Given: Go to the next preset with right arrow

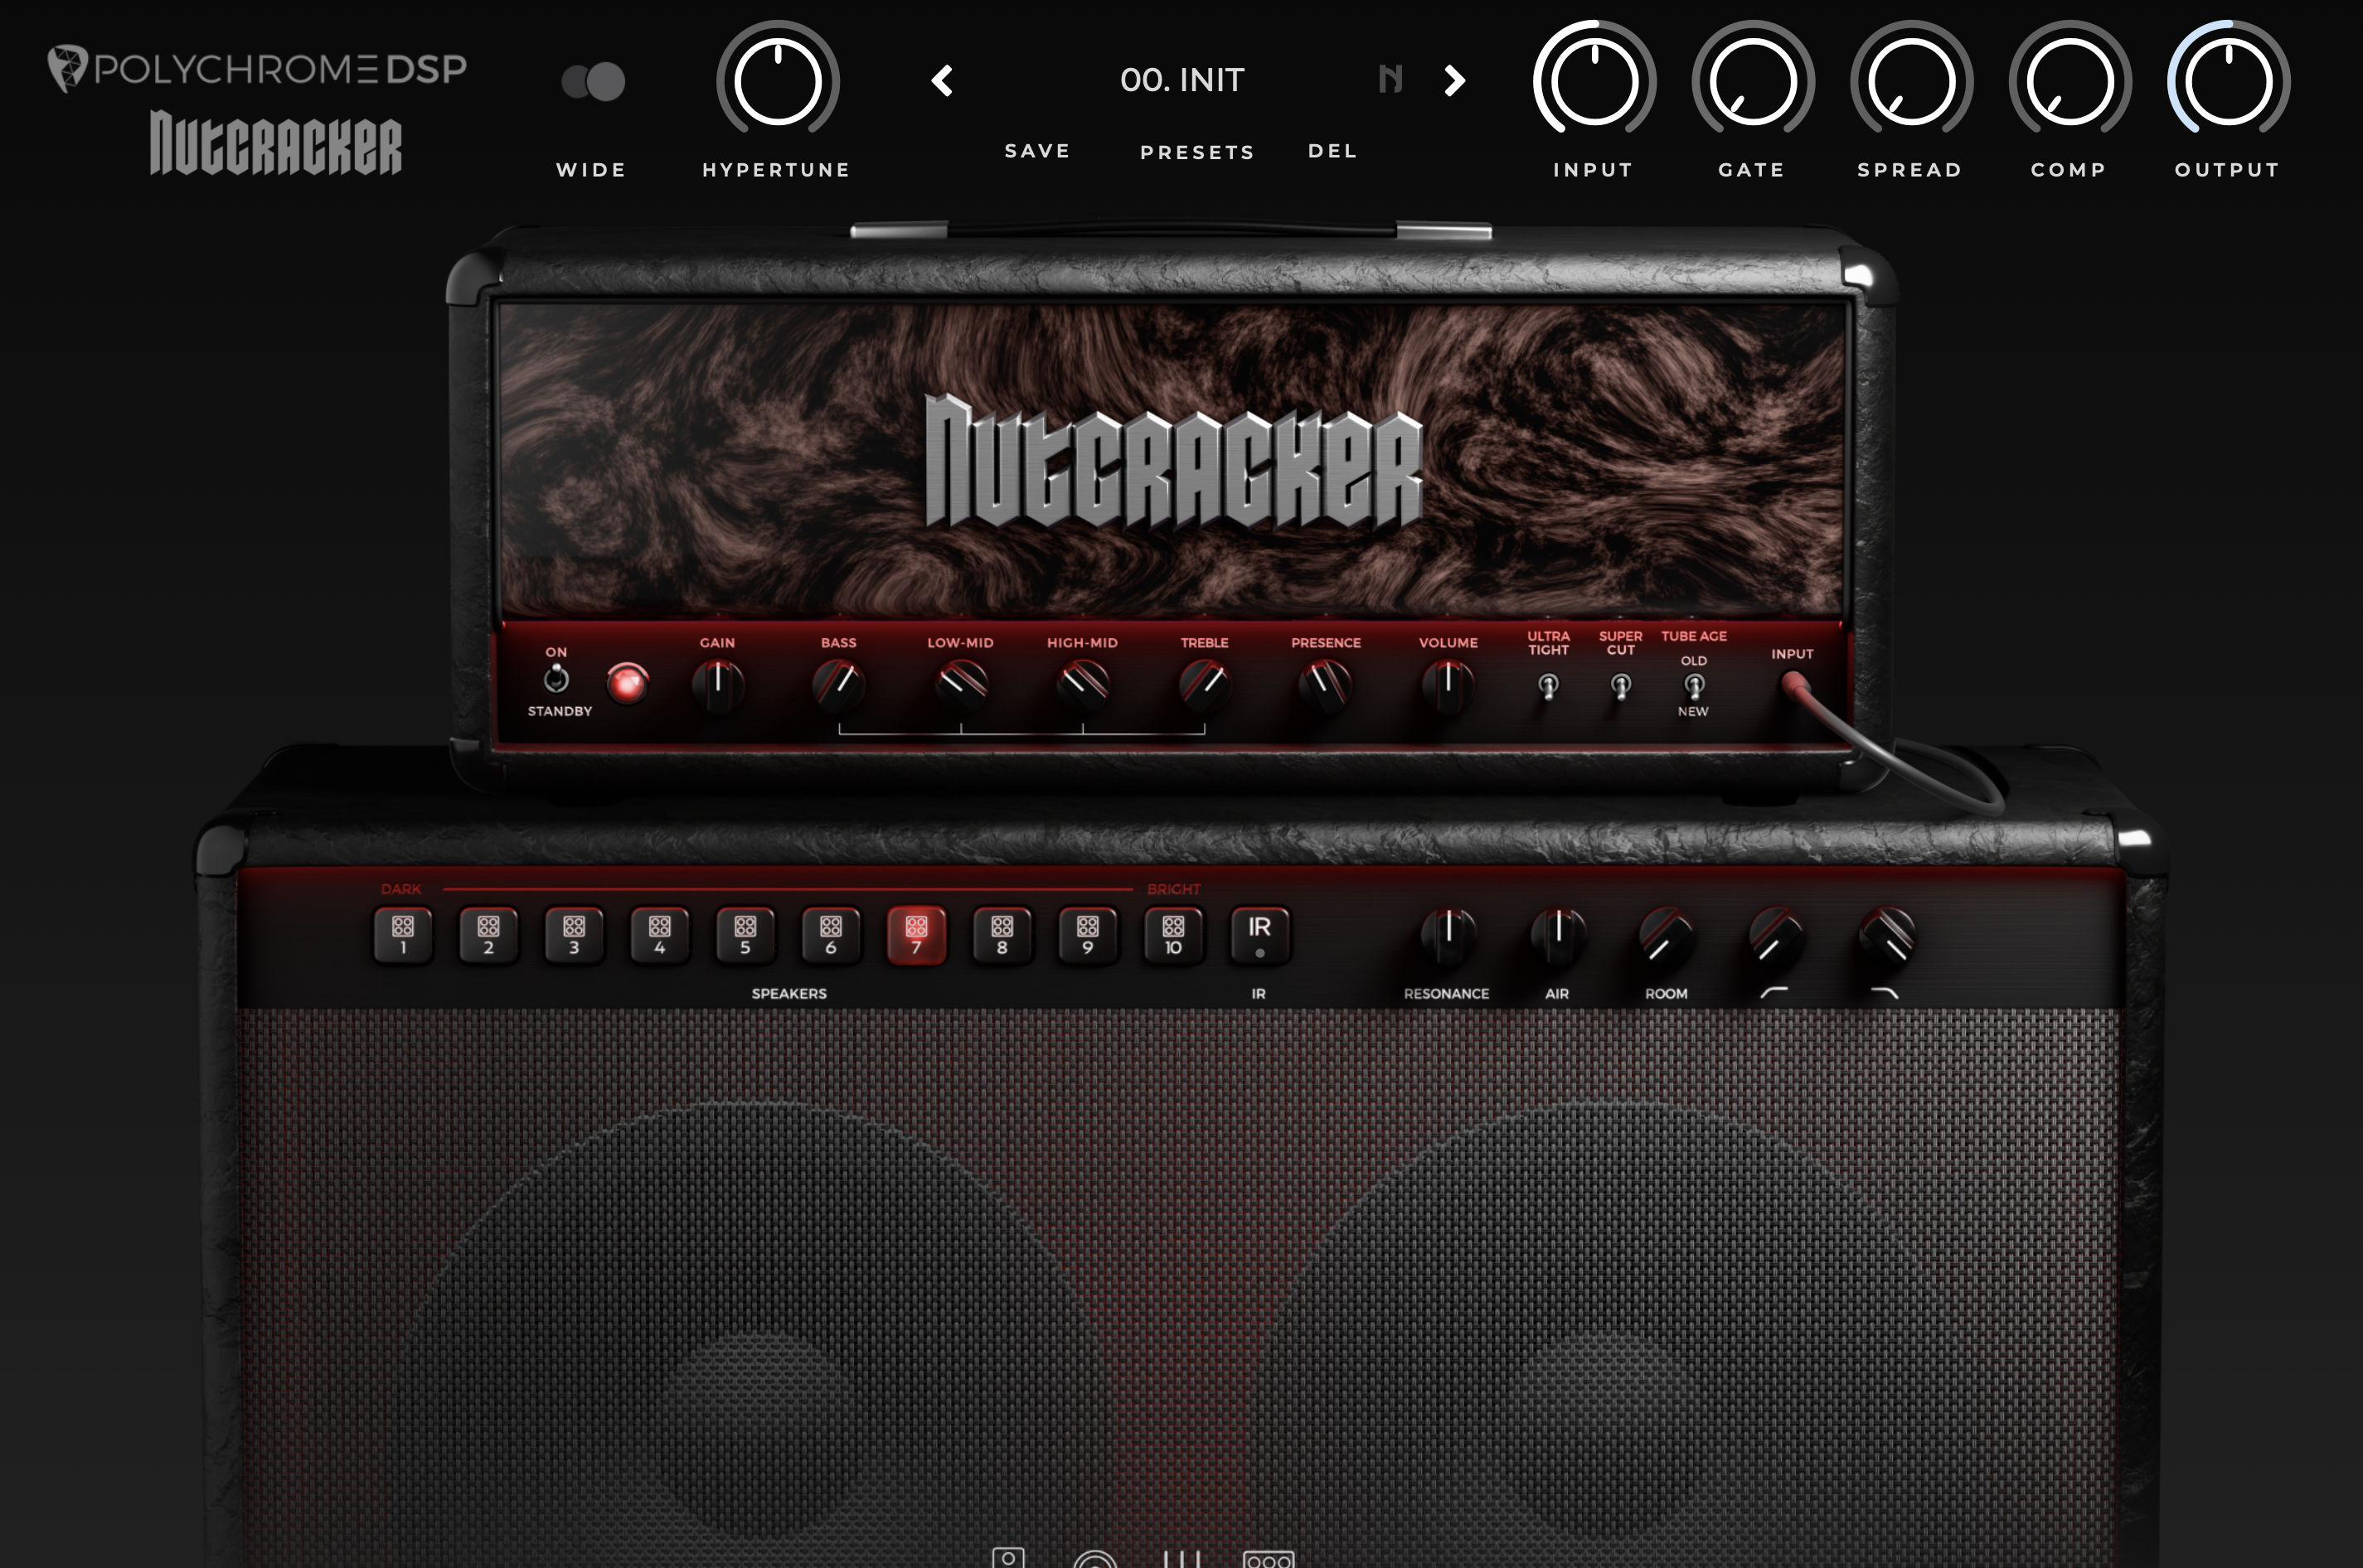Looking at the screenshot, I should 1456,80.
